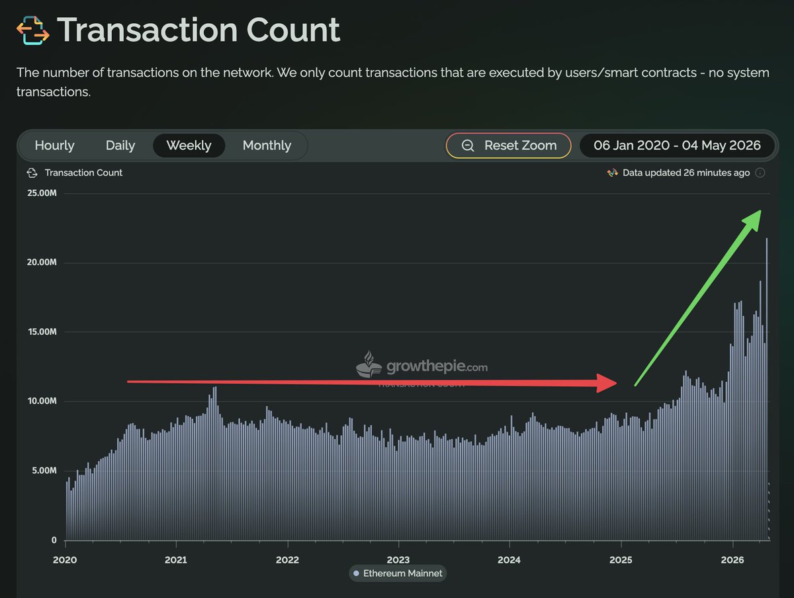Click the 2026 x-axis label
The height and width of the screenshot is (598, 794).
732,560
